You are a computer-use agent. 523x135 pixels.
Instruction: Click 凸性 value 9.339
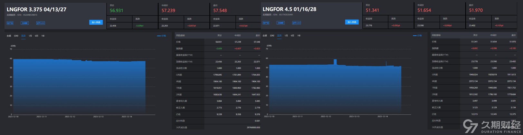point(219,114)
